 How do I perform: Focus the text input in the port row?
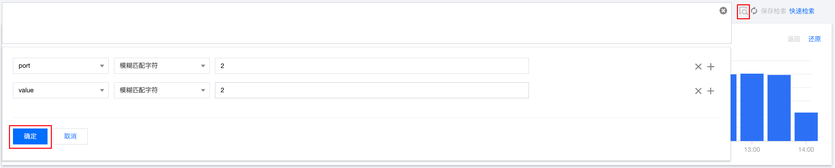coord(372,66)
